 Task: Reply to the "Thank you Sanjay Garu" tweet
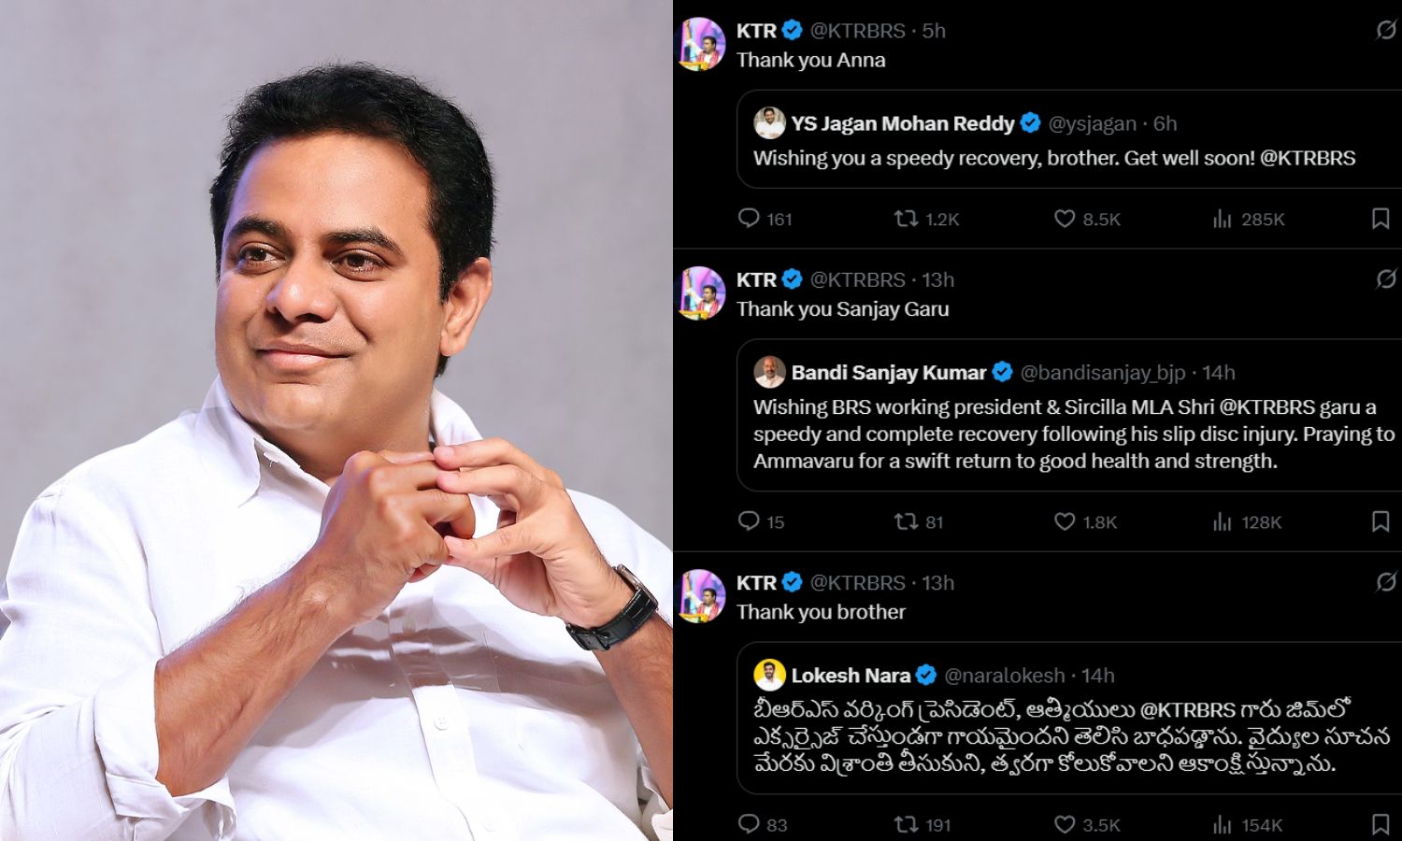coord(749,521)
